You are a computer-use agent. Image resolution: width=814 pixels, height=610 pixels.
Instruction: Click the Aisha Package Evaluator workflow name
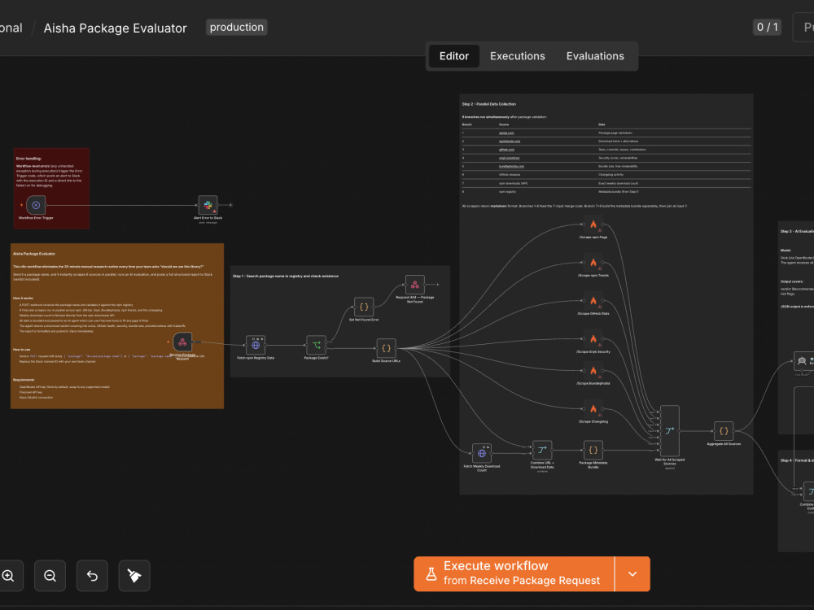(x=116, y=28)
